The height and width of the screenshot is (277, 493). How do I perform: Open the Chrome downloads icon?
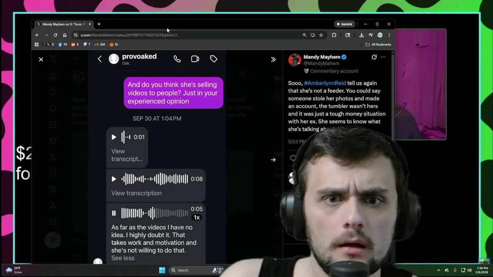click(361, 35)
